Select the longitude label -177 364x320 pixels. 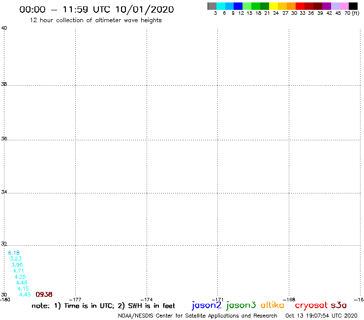point(75,300)
